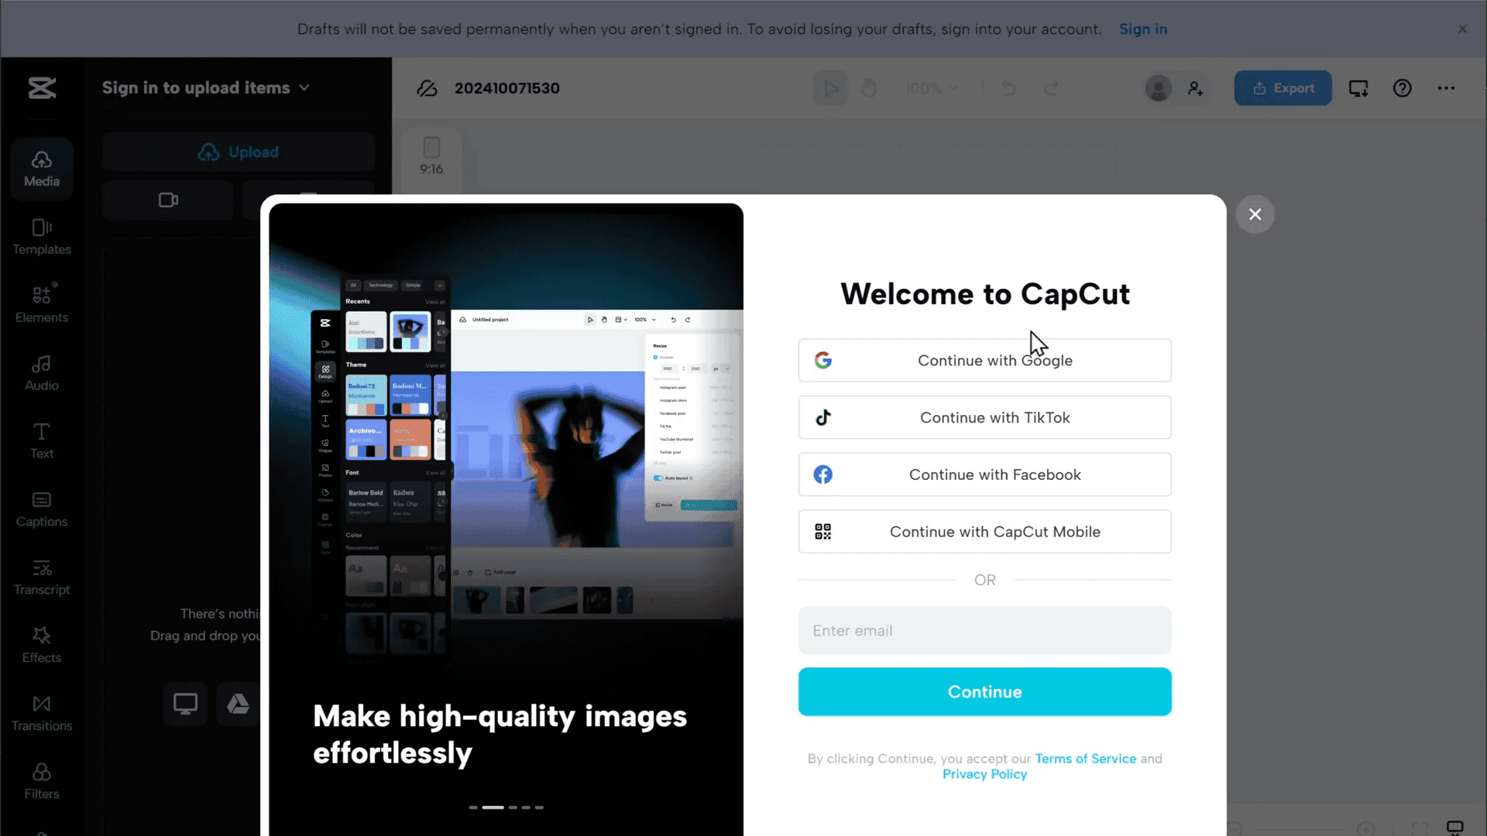Click the Sign in link in banner

[1142, 29]
